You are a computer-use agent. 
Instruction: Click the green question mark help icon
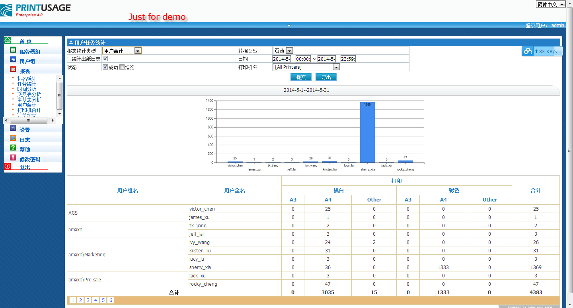pos(13,148)
